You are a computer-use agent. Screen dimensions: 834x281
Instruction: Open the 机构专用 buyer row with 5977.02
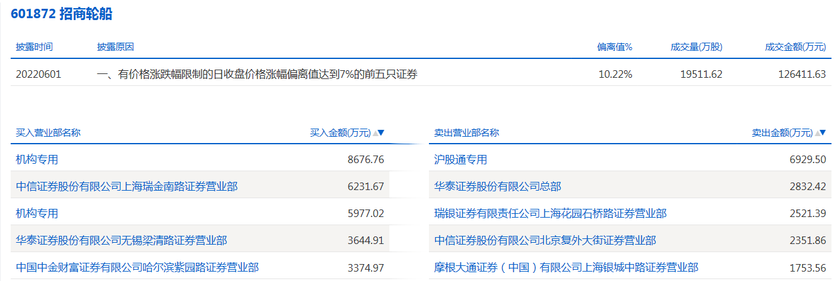click(37, 213)
